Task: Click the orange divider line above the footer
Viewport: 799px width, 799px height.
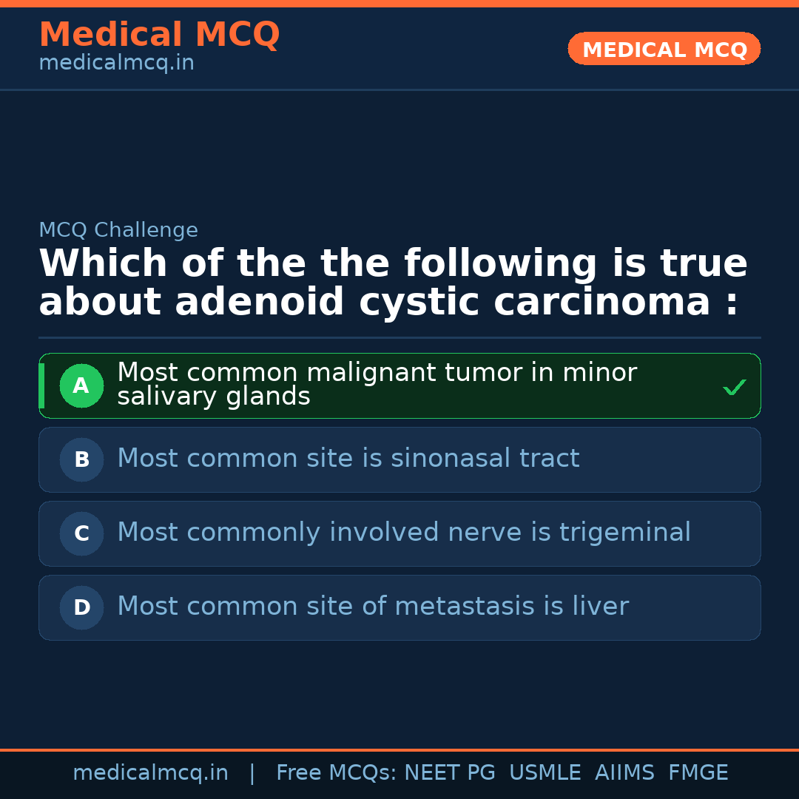Action: click(399, 749)
